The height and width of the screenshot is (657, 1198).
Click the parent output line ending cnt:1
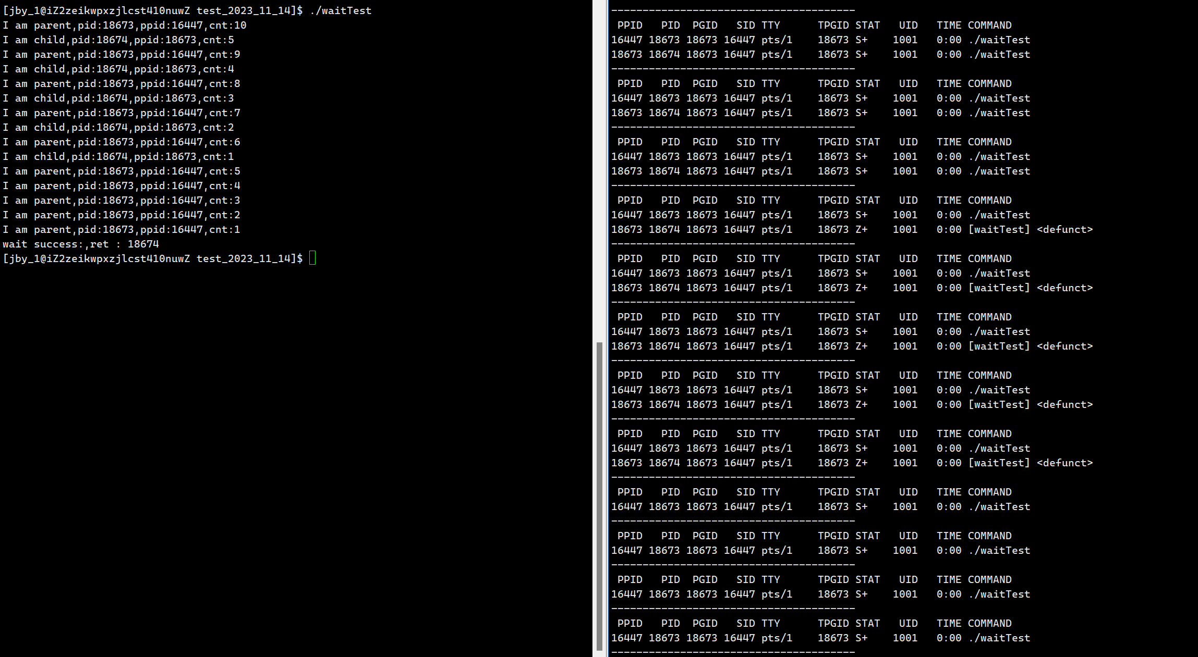tap(122, 229)
